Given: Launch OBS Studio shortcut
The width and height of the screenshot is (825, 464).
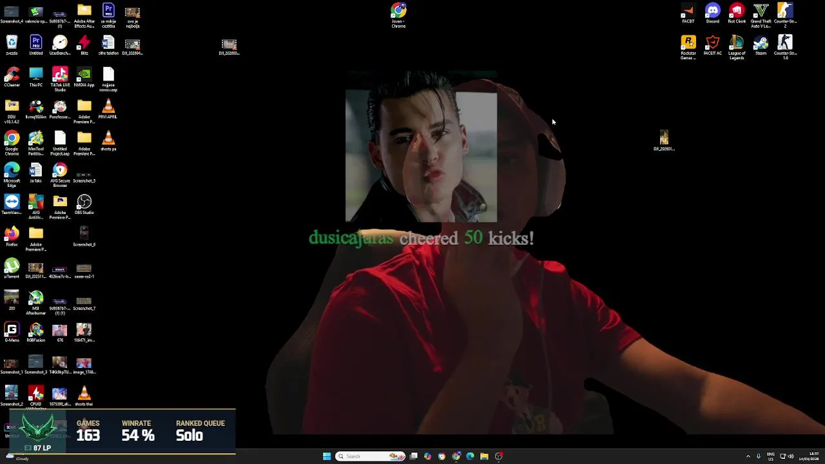Looking at the screenshot, I should pyautogui.click(x=84, y=206).
